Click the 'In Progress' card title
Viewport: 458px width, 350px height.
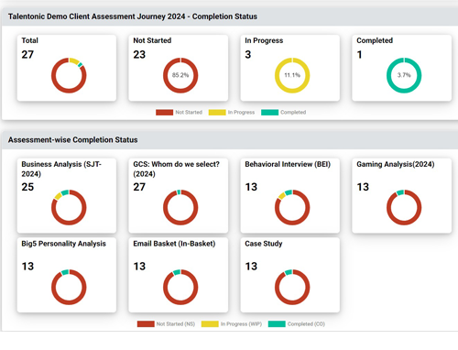point(264,40)
